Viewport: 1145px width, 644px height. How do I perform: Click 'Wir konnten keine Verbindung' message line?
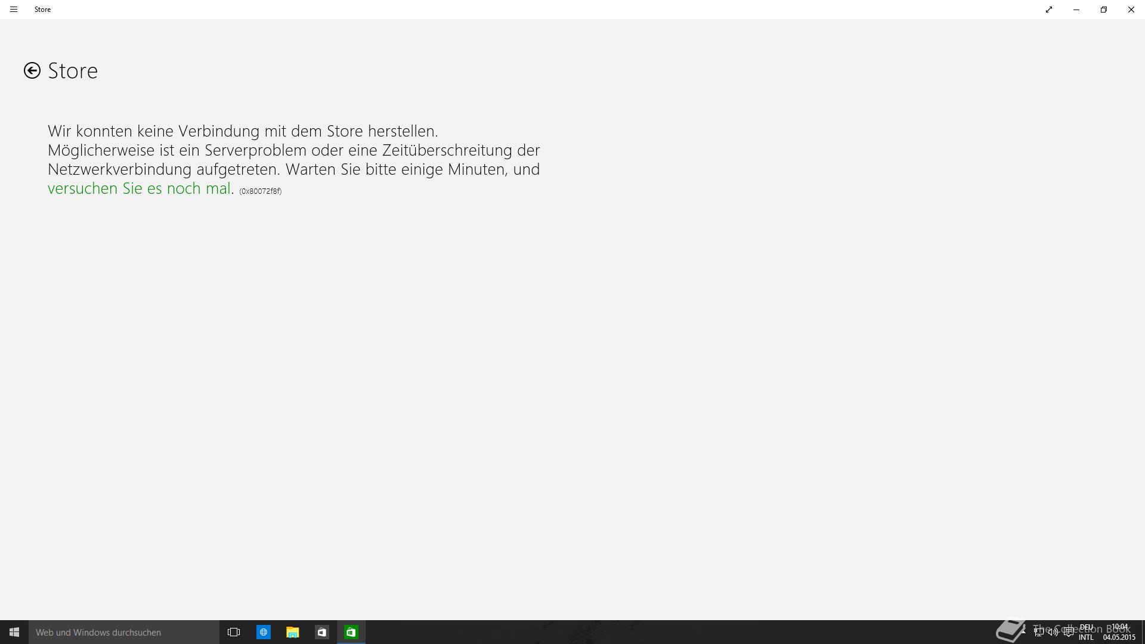(x=243, y=131)
